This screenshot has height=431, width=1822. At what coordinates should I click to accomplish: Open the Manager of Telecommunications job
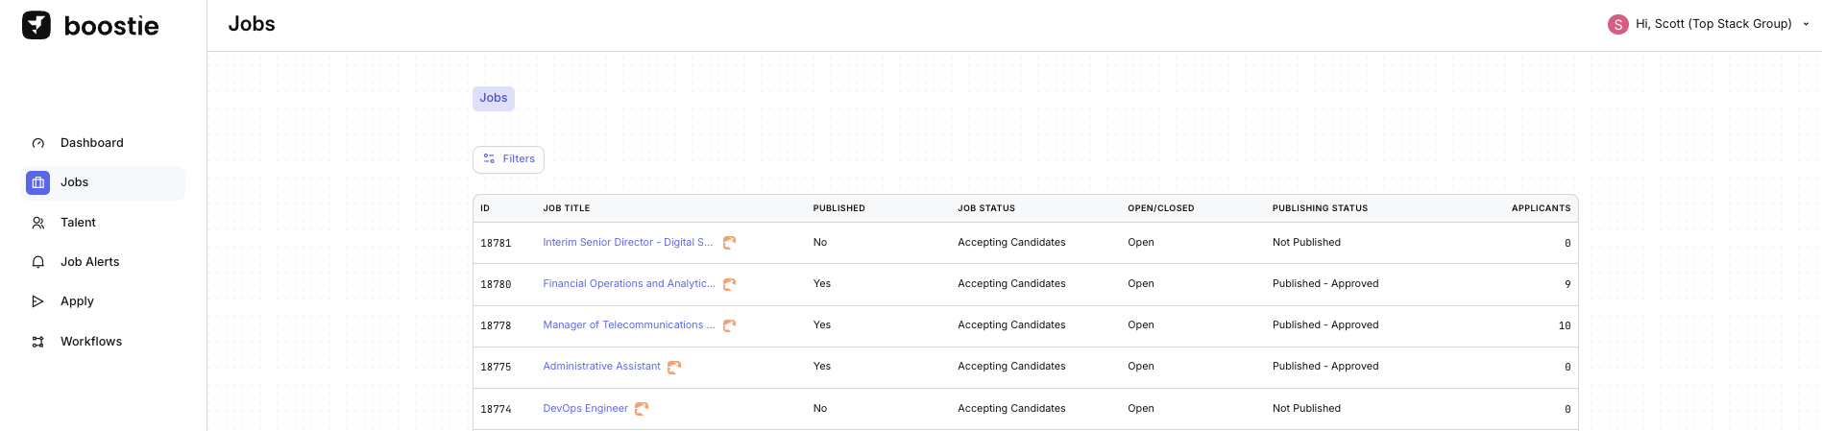pyautogui.click(x=628, y=325)
